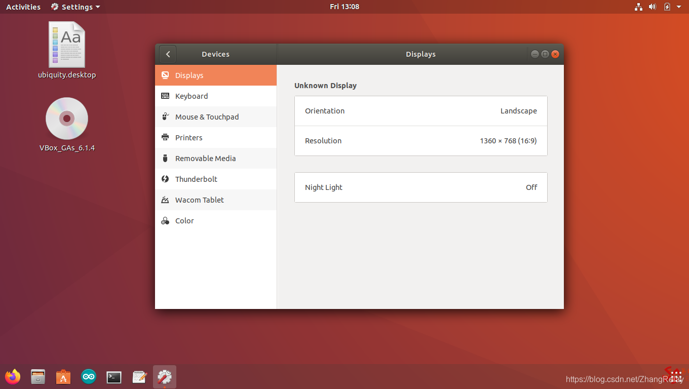Screen dimensions: 689x389
Task: Open Ubuntu Software from the dock
Action: click(63, 377)
